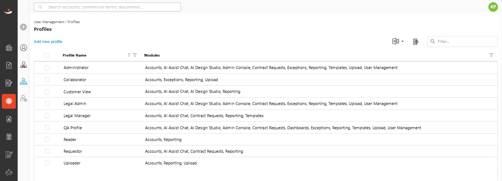Screen dimensions: 502x181
Task: Open the Requestor profile name
Action: tap(73, 151)
